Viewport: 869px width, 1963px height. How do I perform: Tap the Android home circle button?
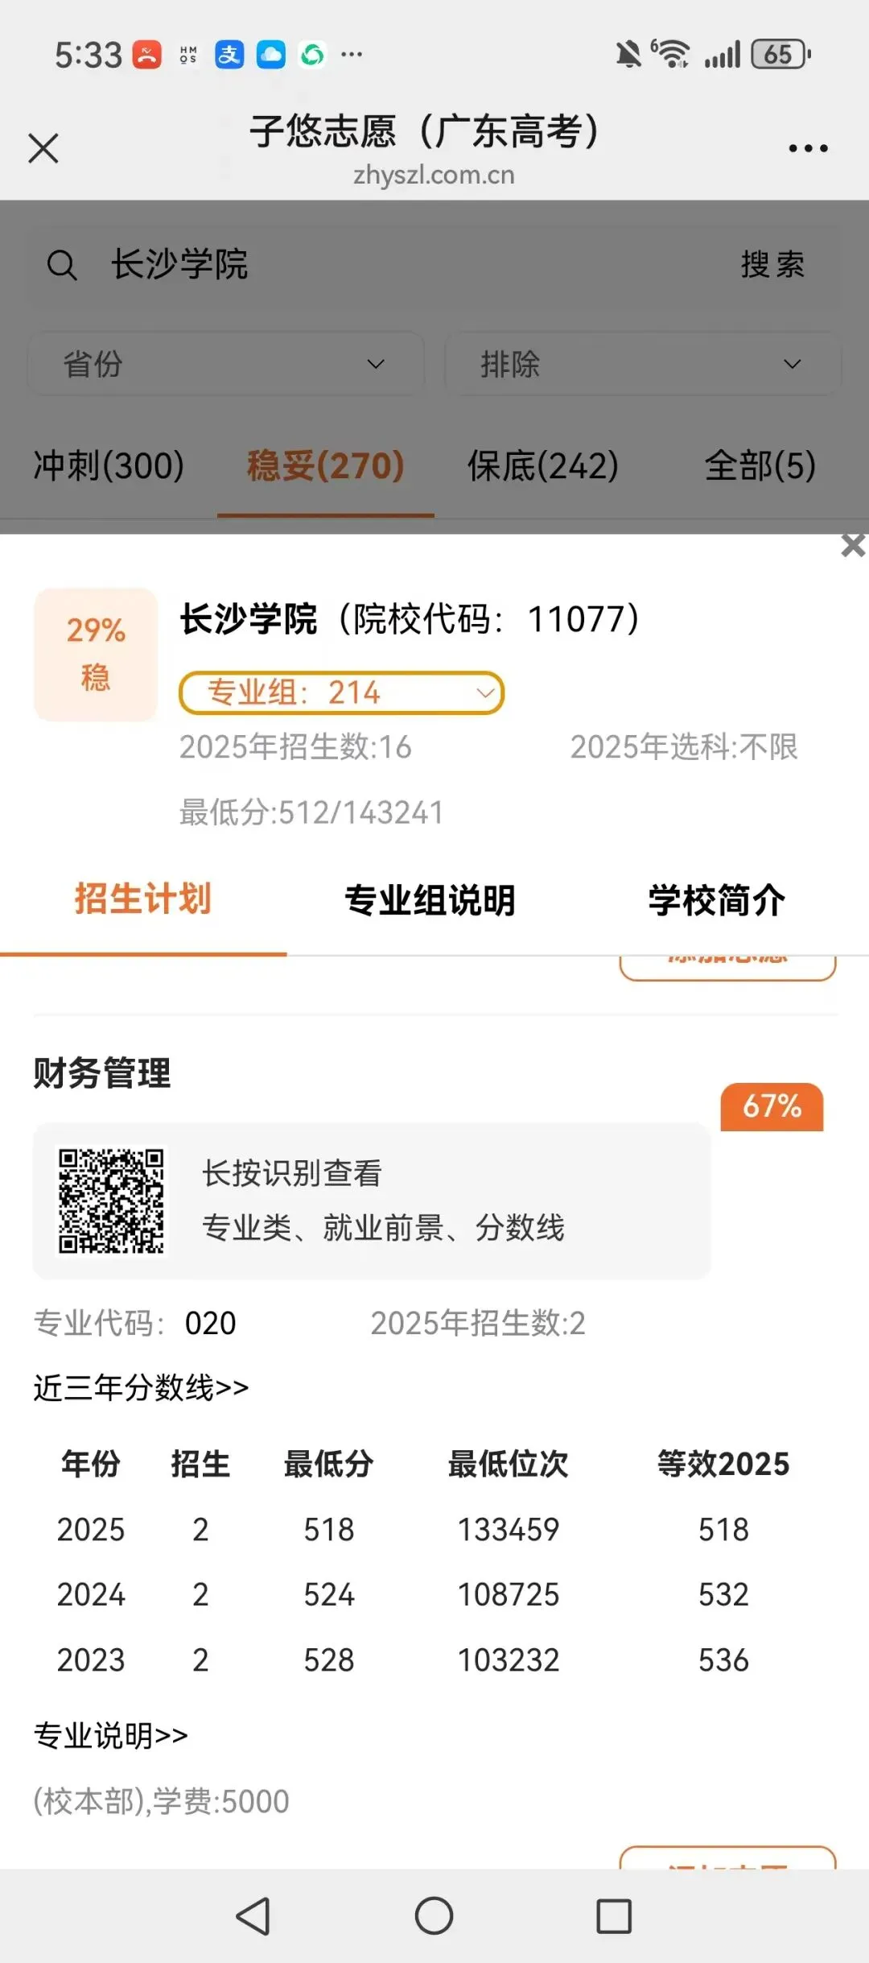pyautogui.click(x=434, y=1915)
